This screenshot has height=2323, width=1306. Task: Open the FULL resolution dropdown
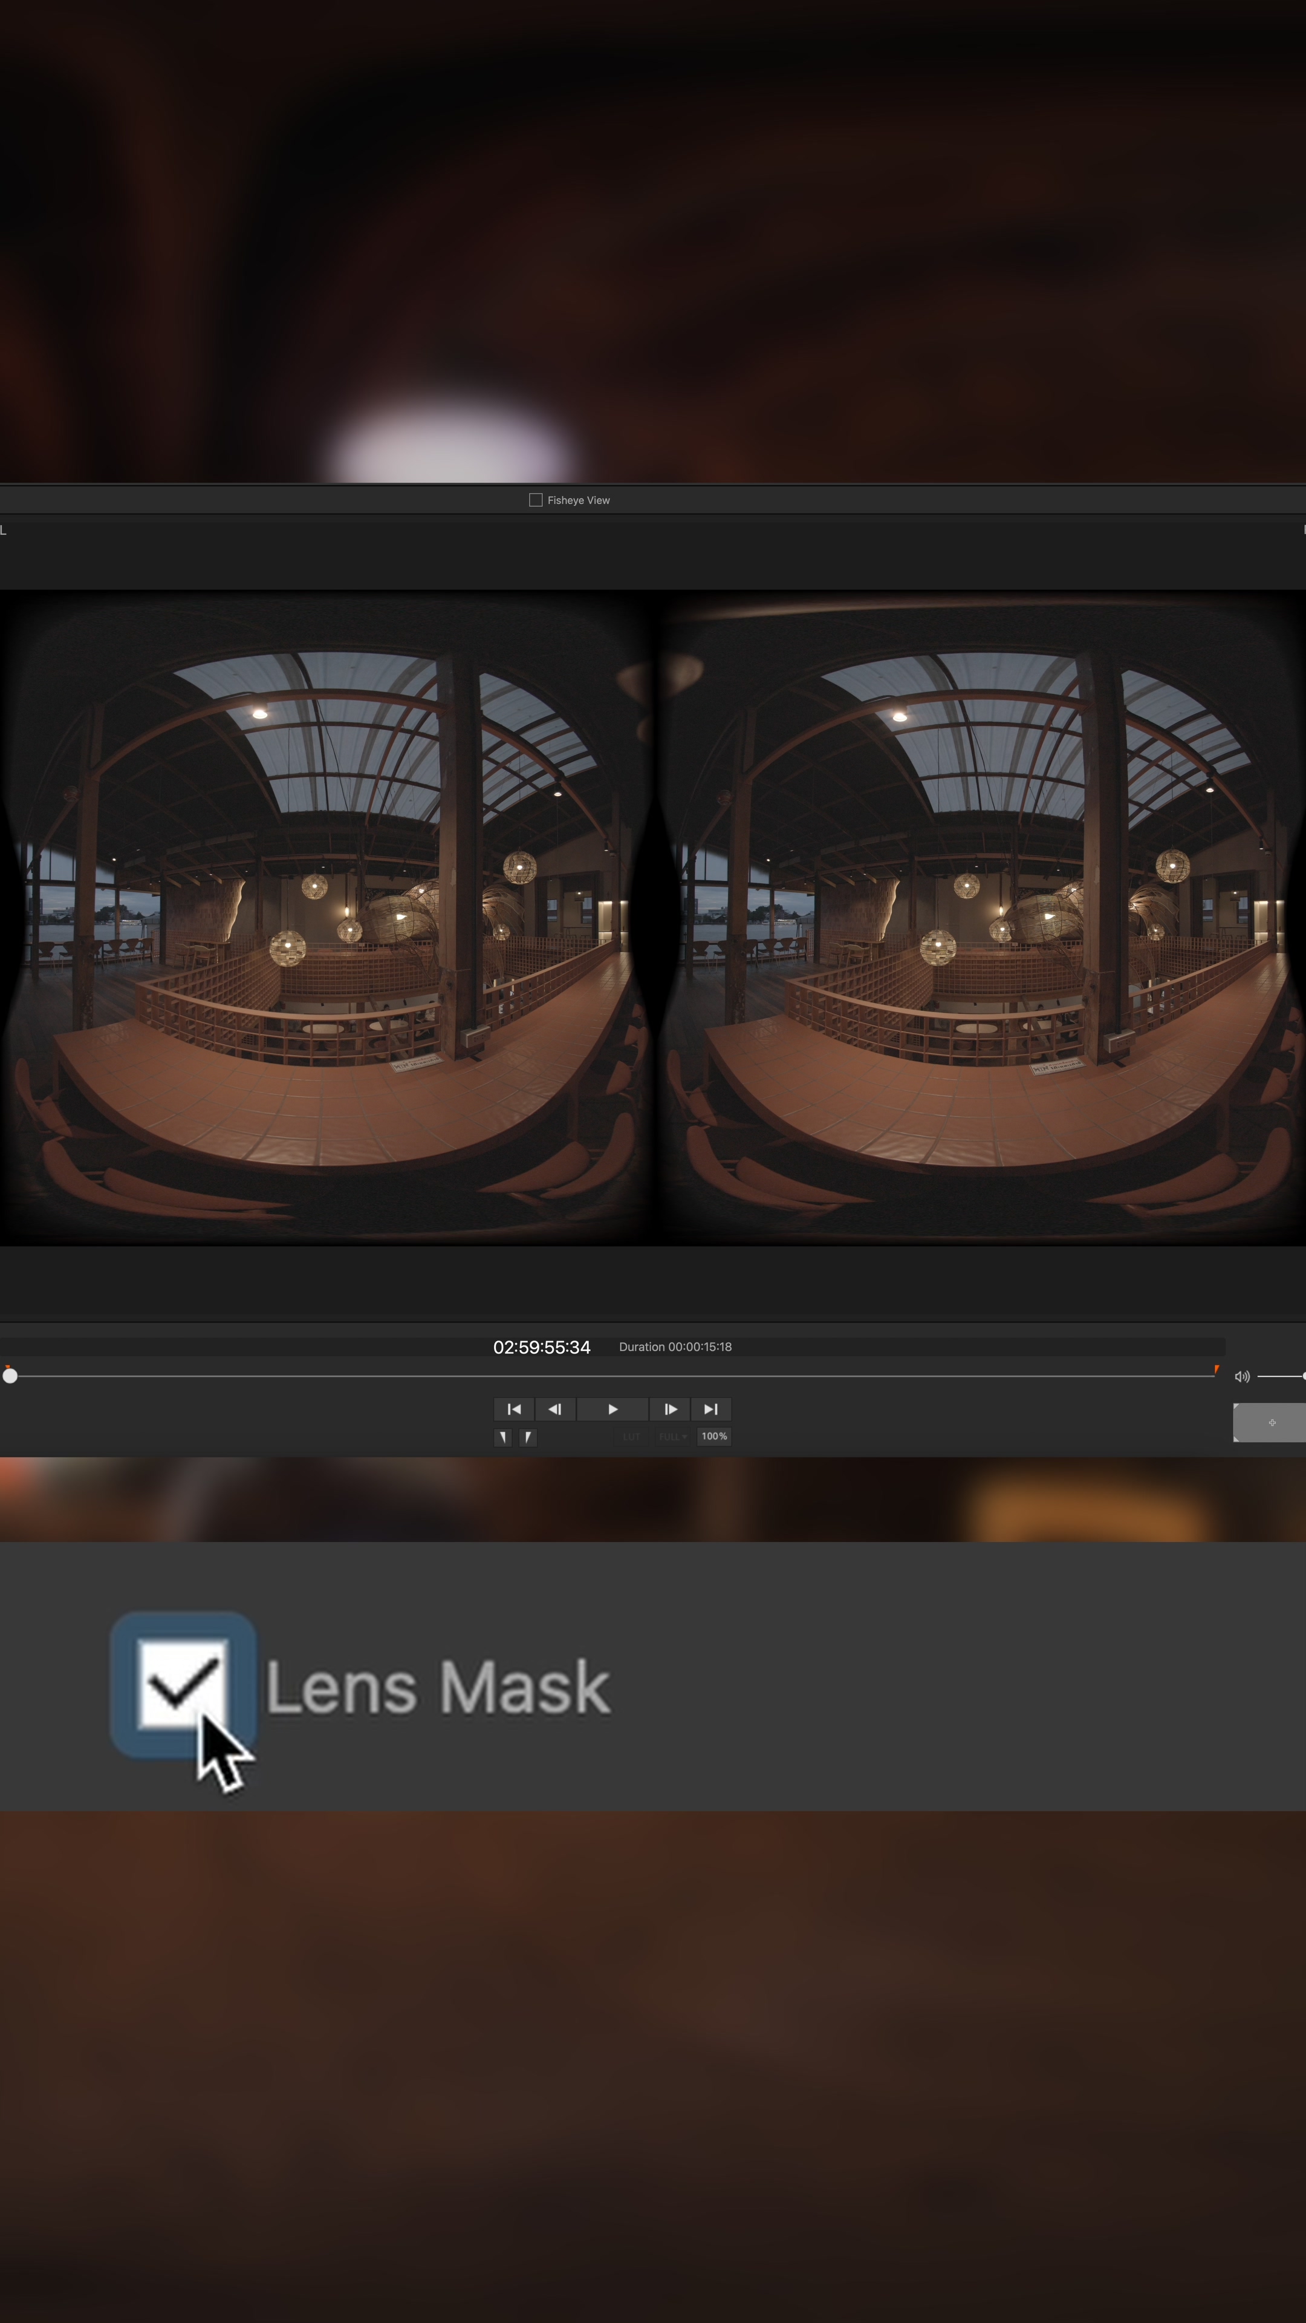pos(672,1437)
